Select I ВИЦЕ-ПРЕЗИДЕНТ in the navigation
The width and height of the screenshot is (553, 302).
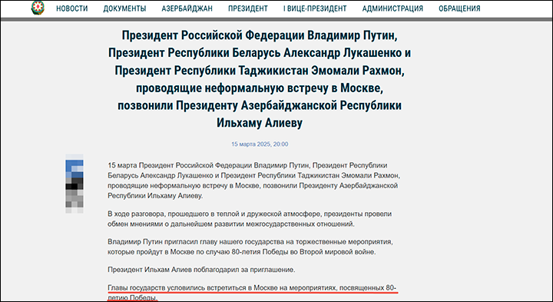315,8
